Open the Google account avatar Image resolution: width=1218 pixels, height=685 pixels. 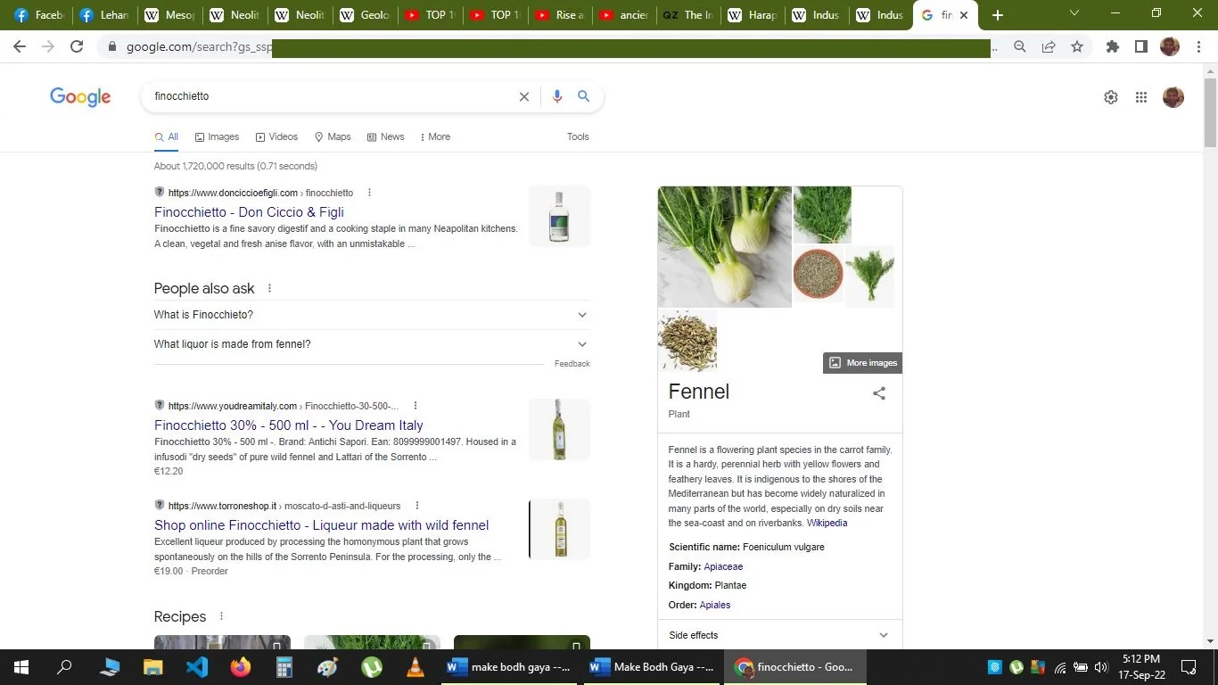[1173, 97]
